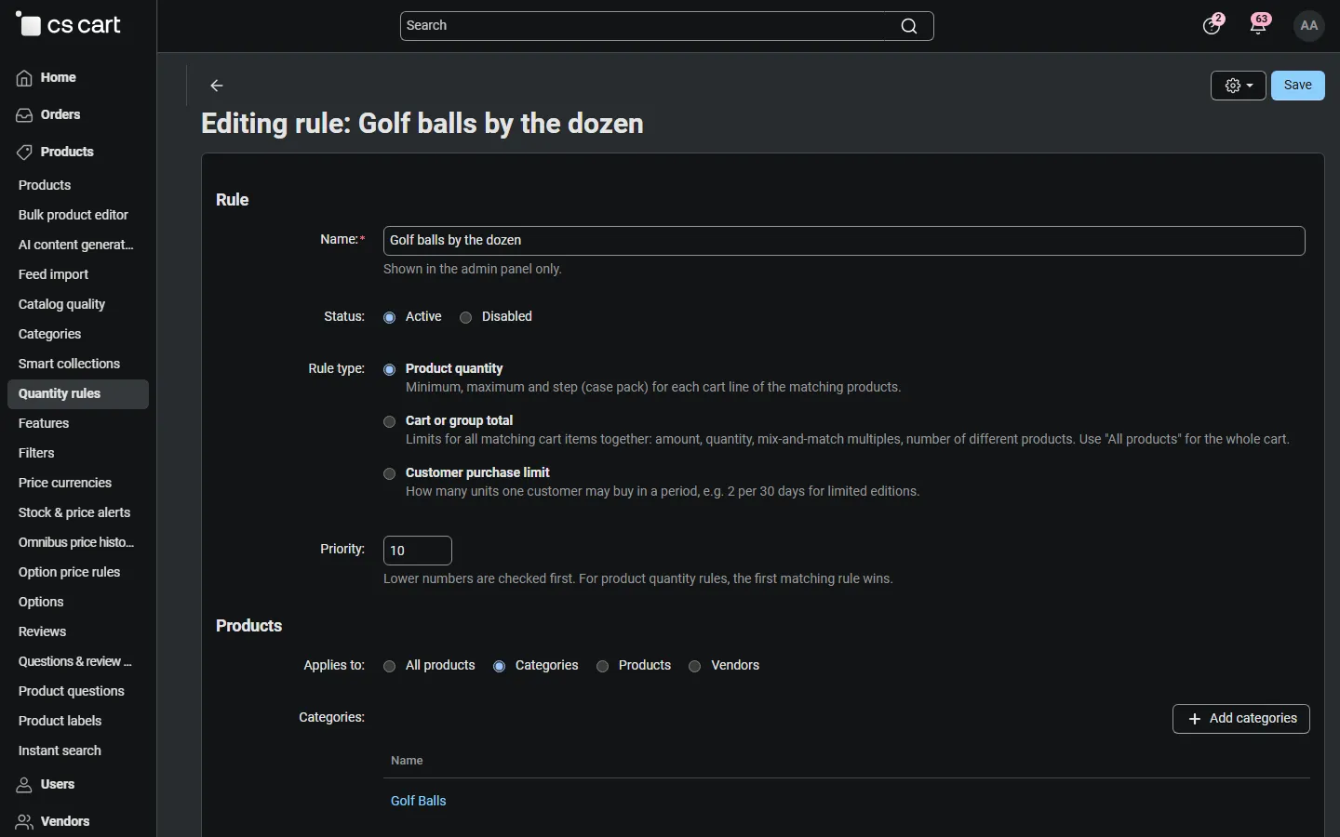Set status to Active
The width and height of the screenshot is (1340, 837).
390,318
